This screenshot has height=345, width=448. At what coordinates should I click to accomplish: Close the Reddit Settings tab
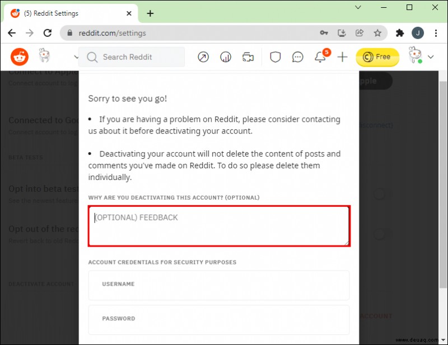pyautogui.click(x=129, y=13)
